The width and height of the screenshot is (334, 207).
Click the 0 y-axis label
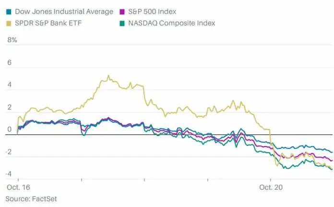click(8, 130)
